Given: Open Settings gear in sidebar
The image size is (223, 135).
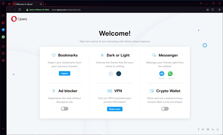Looking at the screenshot, I should pos(3,60).
